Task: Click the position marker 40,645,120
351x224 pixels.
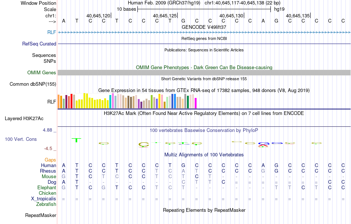Action: pyautogui.click(x=98, y=16)
